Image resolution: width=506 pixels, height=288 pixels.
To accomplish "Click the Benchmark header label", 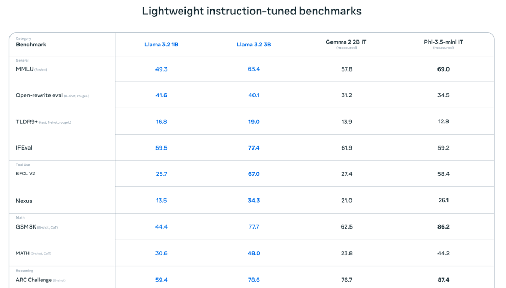I will 31,45.
